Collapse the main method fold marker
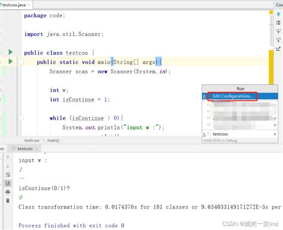The image size is (283, 230). (21, 62)
